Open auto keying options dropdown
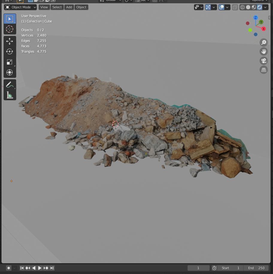 click(x=14, y=268)
